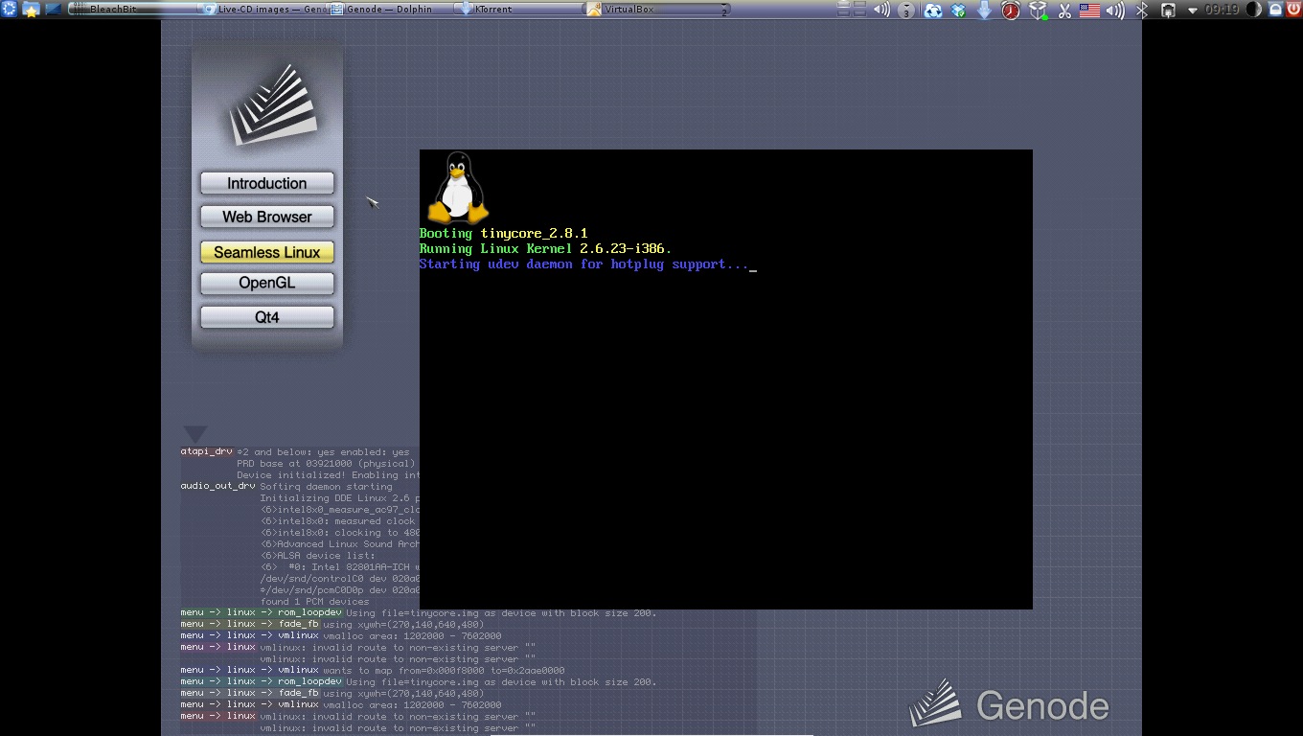Open the network connection tray icon

[x=1168, y=11]
